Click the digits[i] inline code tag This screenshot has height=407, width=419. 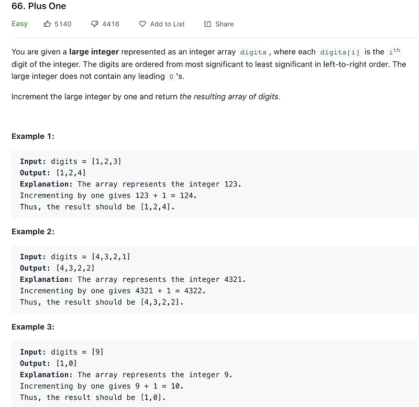click(x=339, y=52)
